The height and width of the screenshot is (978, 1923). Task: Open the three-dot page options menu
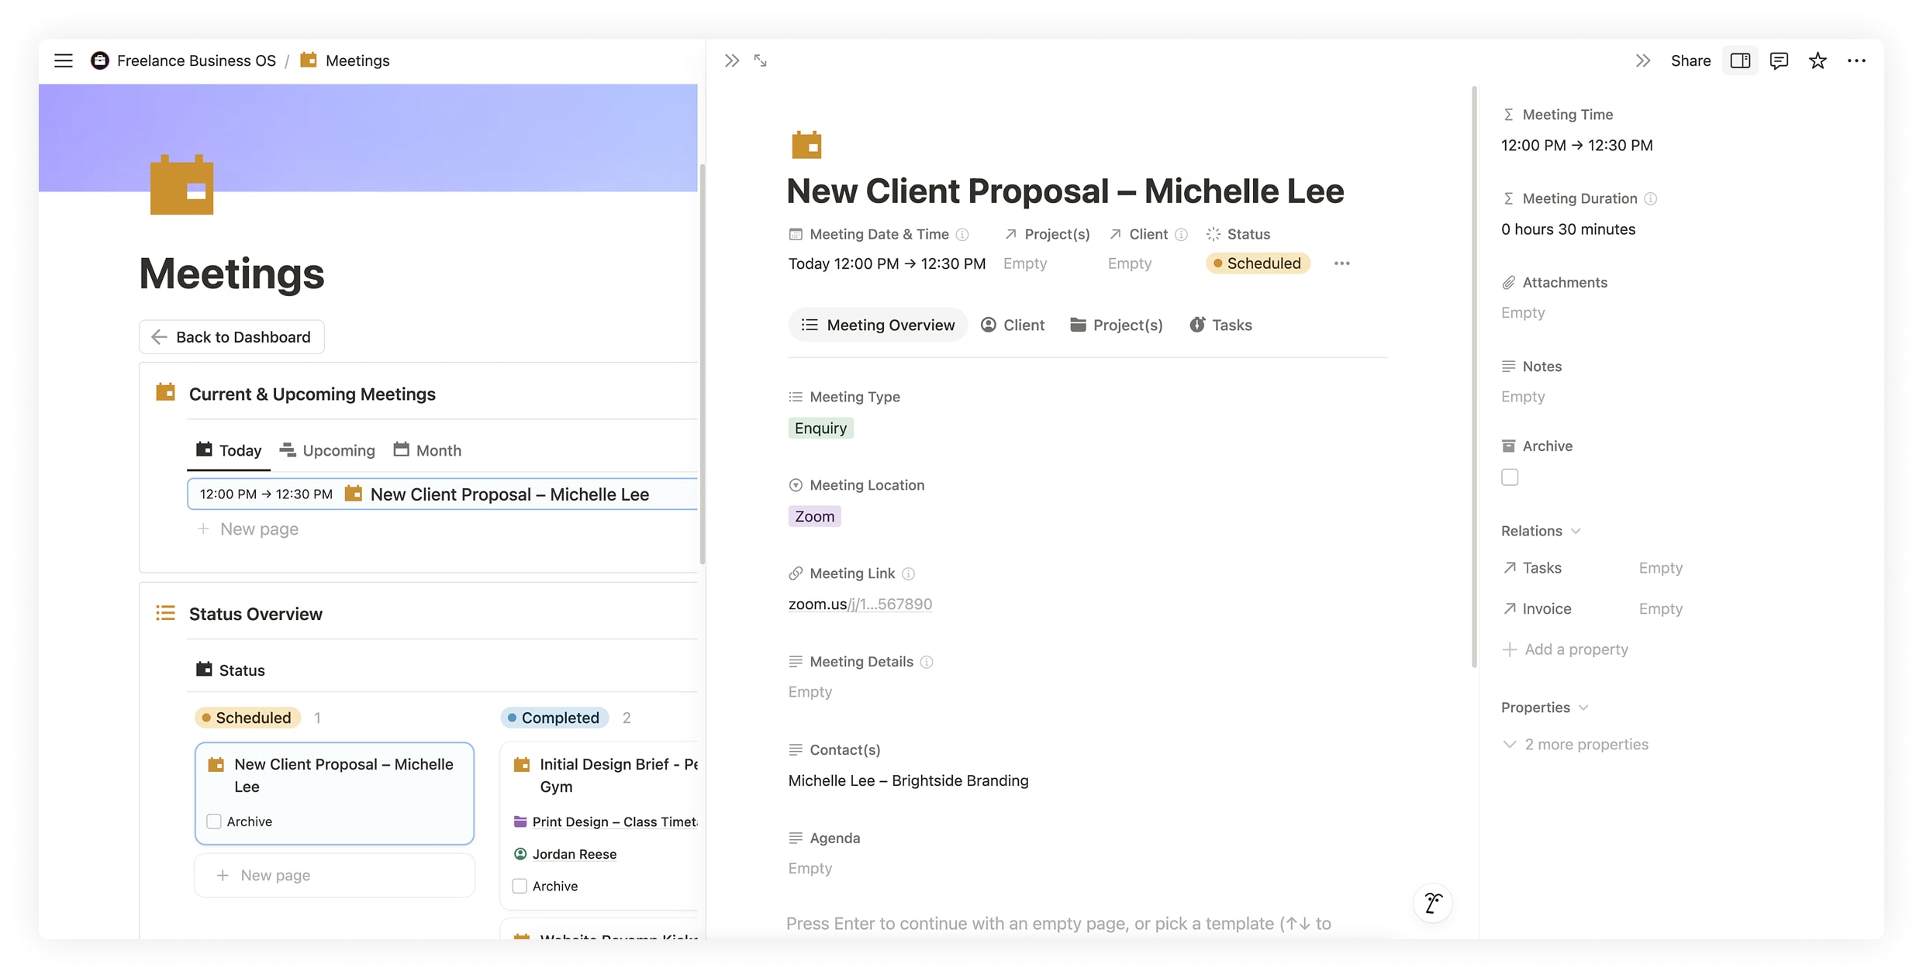tap(1856, 60)
